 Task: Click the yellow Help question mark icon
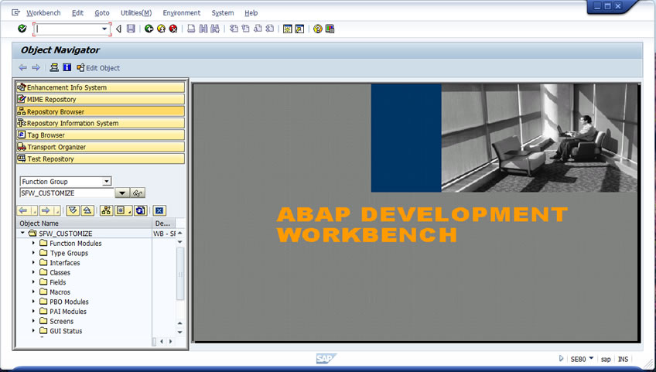[318, 29]
